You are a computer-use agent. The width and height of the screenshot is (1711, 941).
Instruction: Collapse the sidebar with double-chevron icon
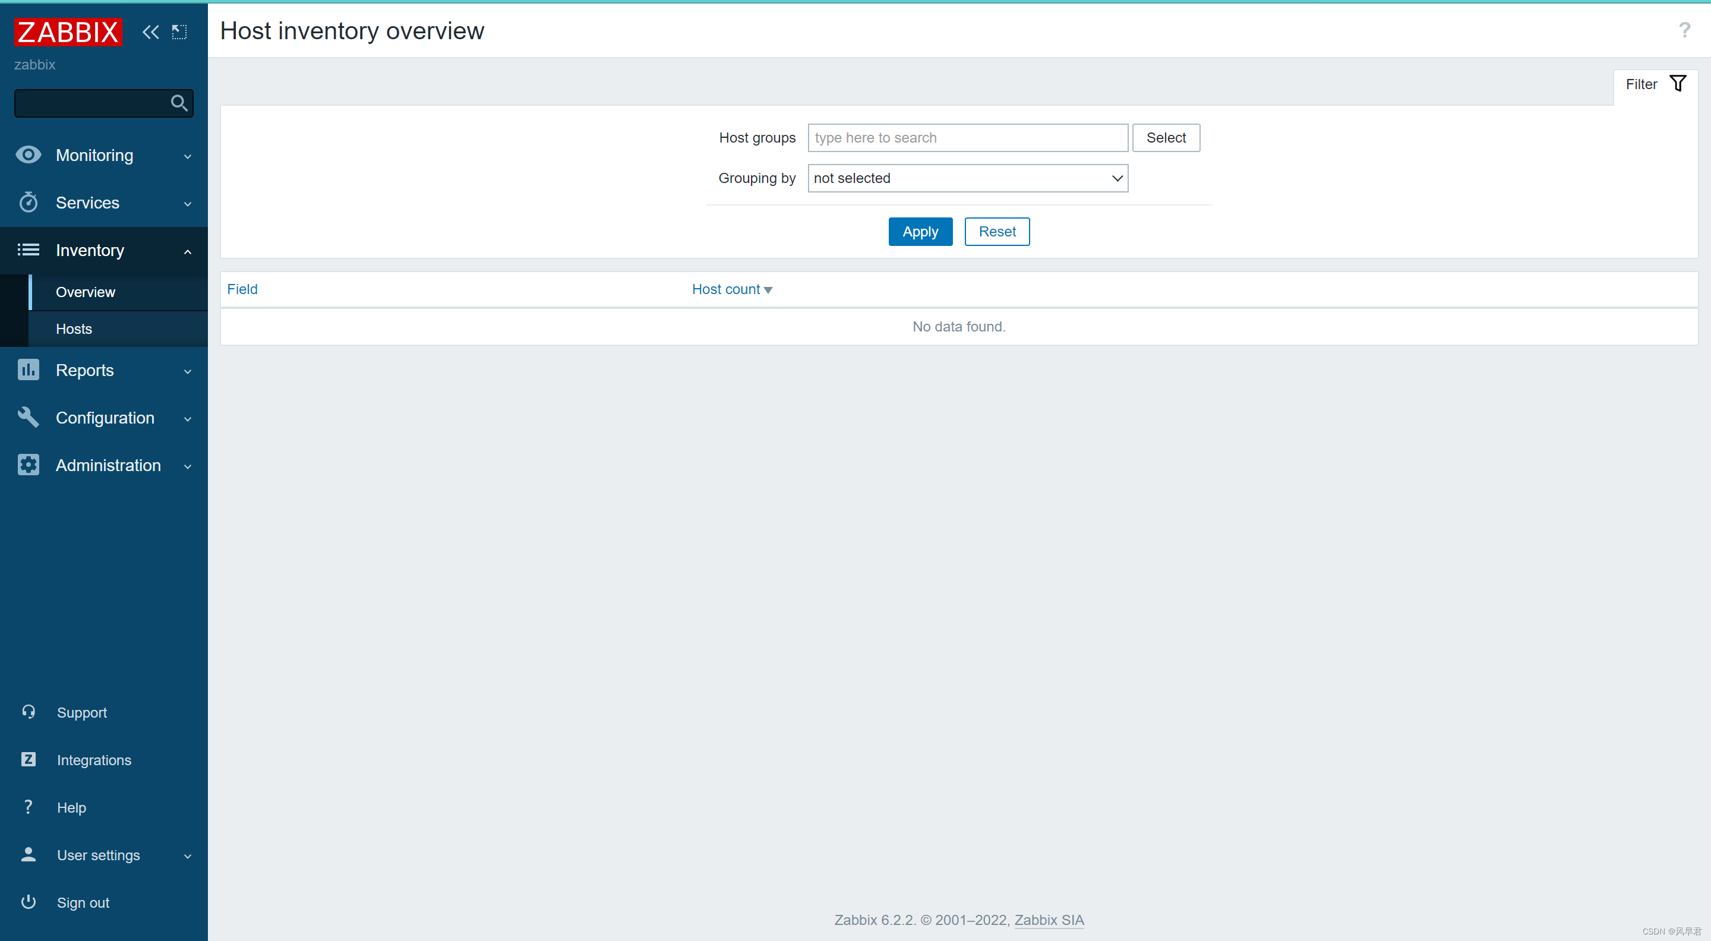[150, 31]
